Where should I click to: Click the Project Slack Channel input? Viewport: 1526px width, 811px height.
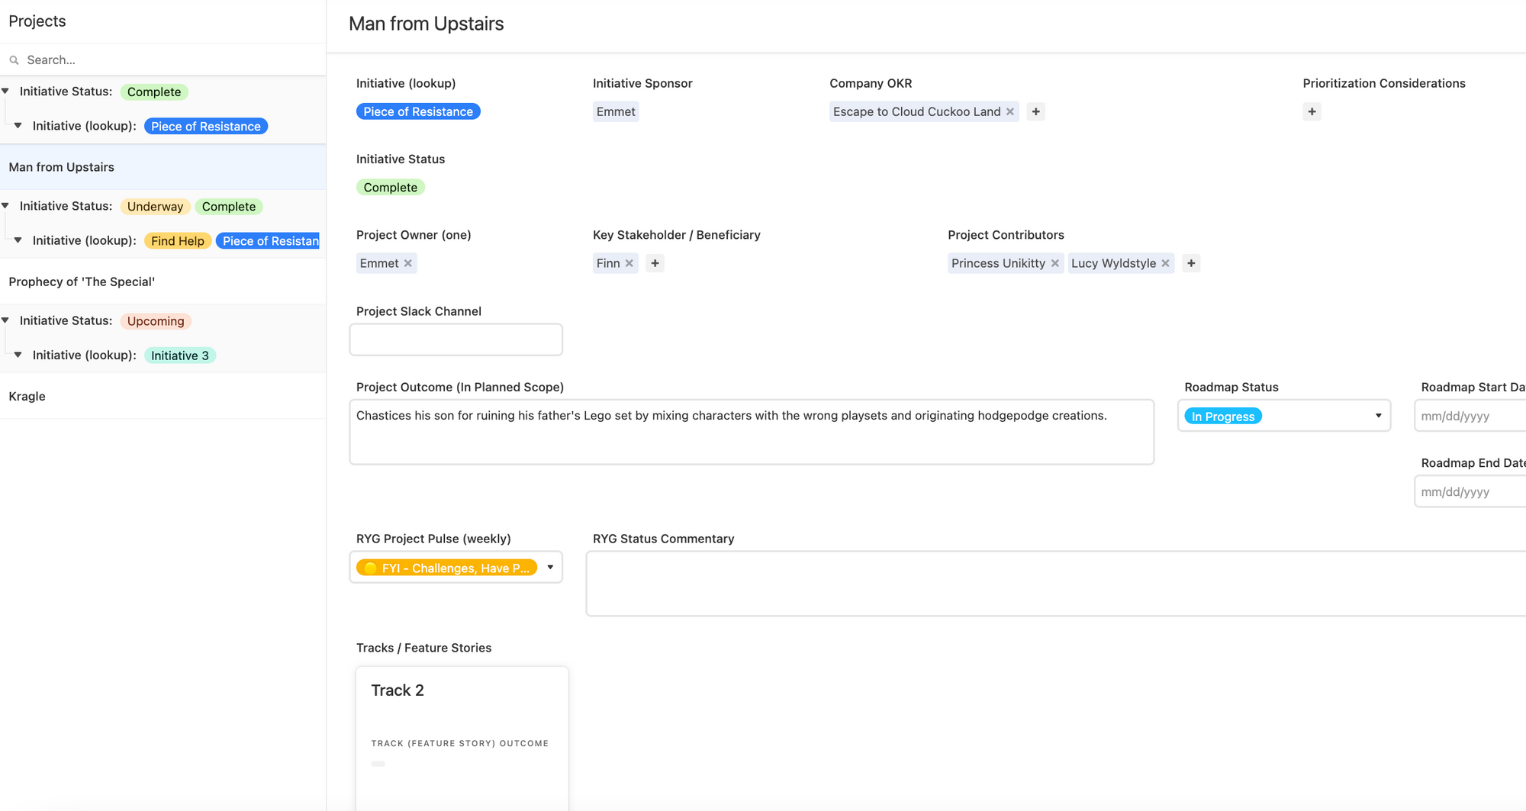[456, 340]
